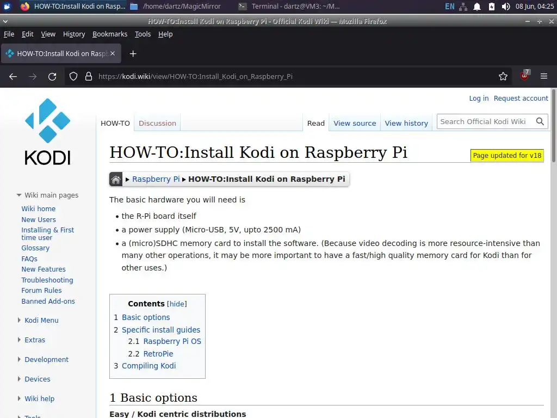Click the padlock site security icon
The image size is (557, 418).
click(x=89, y=76)
